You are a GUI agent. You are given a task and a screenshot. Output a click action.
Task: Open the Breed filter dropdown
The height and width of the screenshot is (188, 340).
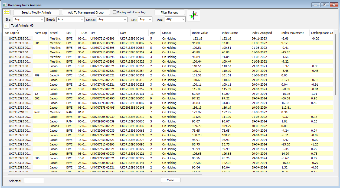71,20
